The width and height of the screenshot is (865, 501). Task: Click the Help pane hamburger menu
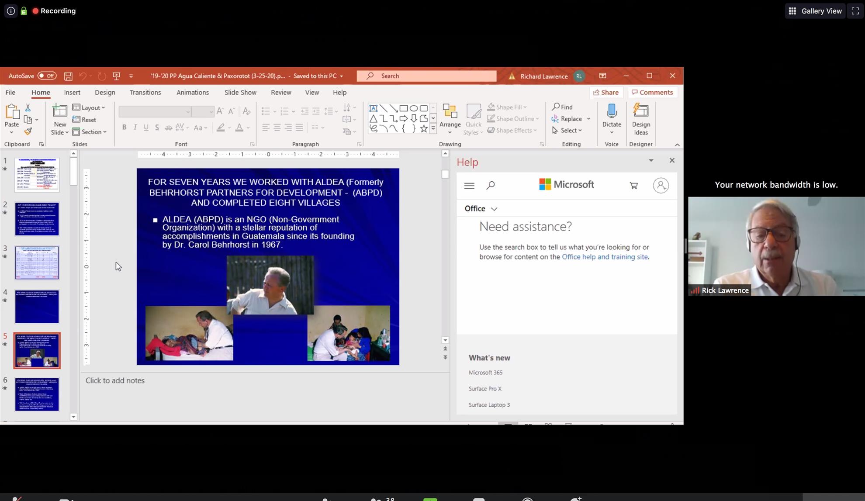tap(469, 186)
